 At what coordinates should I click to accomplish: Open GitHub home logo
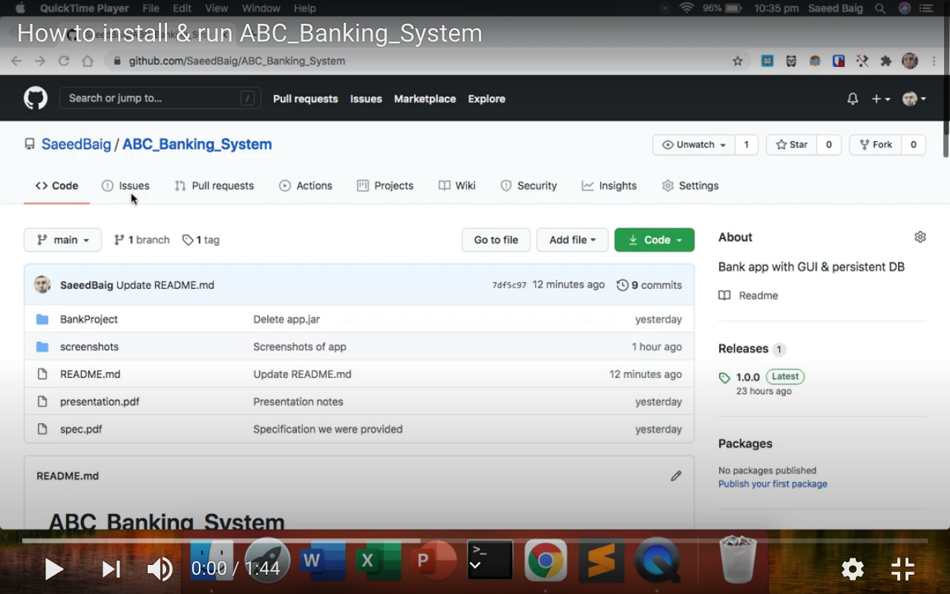[x=36, y=98]
